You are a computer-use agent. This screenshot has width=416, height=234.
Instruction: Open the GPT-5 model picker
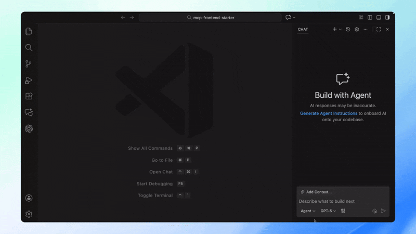328,211
